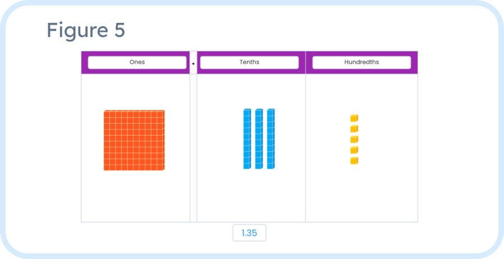Click the Ones column header label
504x259 pixels.
[137, 62]
